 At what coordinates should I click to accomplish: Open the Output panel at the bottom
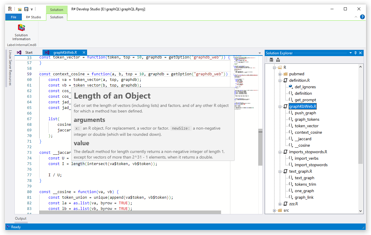[x=21, y=218]
